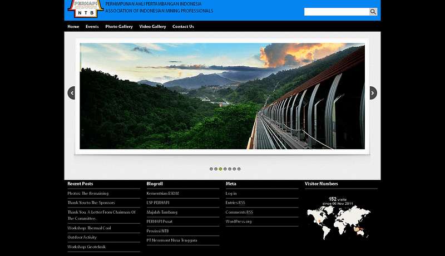Click Association of Indonesian Mining Professionals title
The width and height of the screenshot is (445, 256).
tap(159, 11)
